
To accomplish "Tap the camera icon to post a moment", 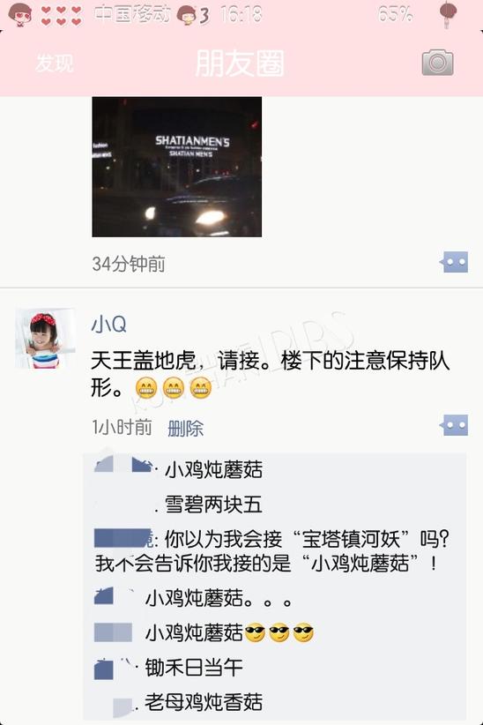I will (x=437, y=63).
